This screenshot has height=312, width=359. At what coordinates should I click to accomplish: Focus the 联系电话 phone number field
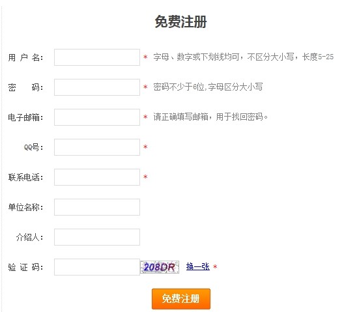[97, 177]
